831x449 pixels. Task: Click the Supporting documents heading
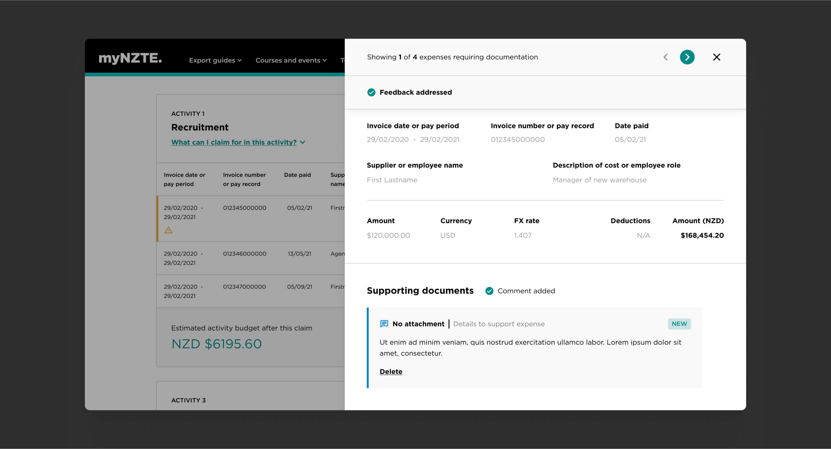pyautogui.click(x=420, y=290)
